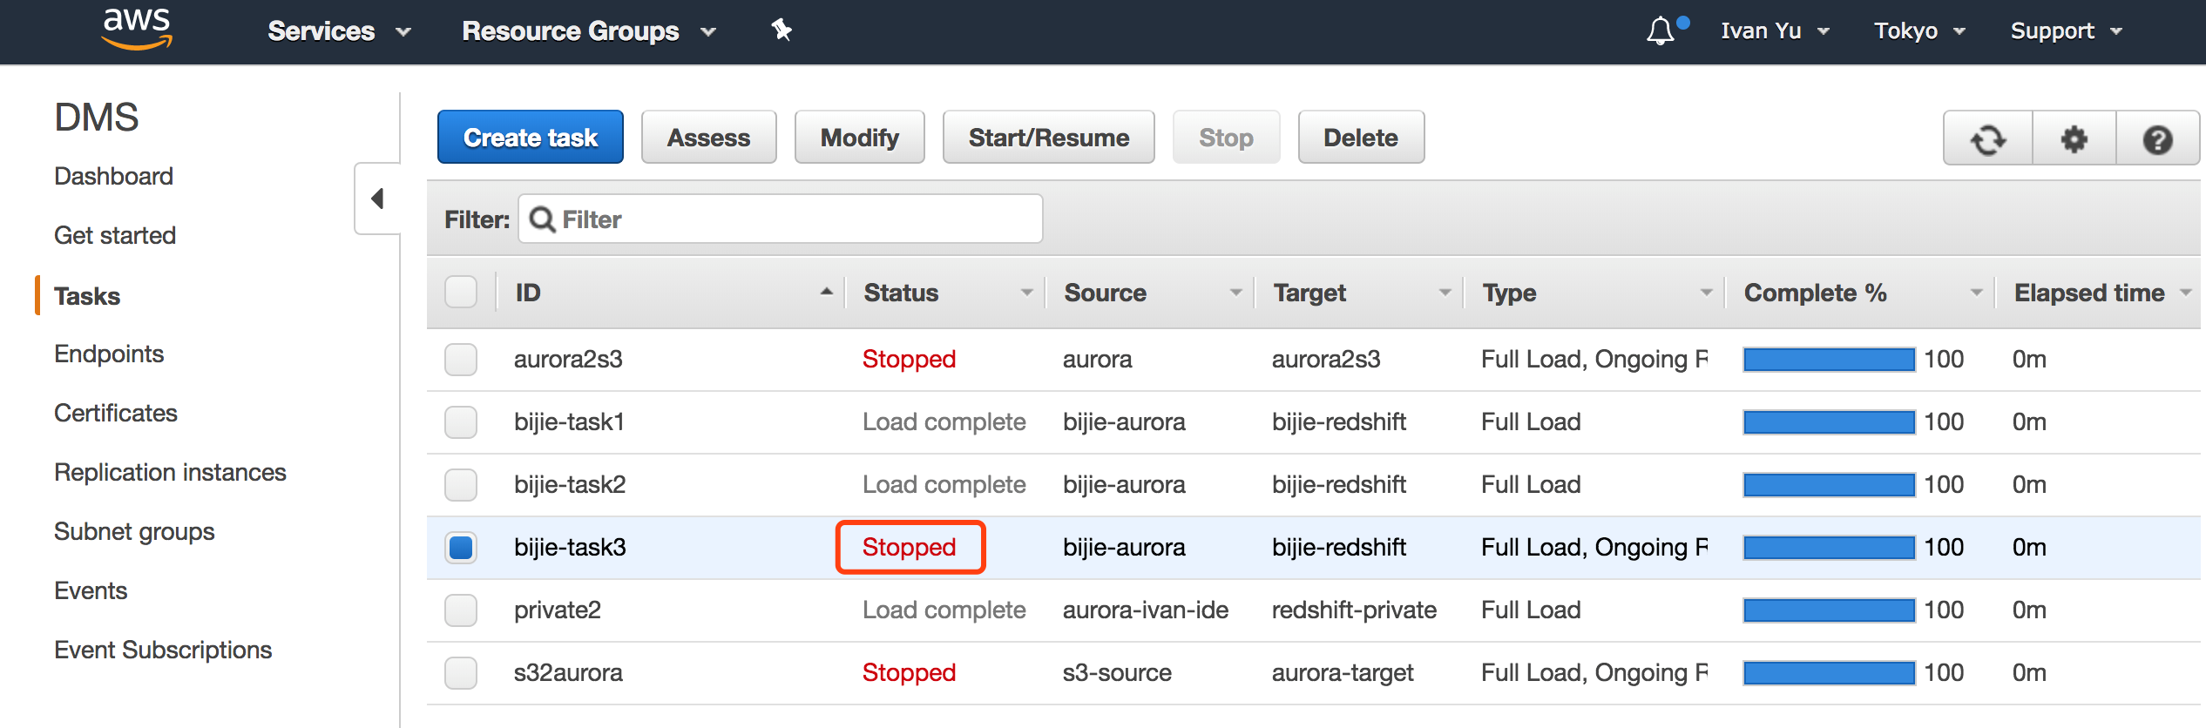Toggle the select-all tasks checkbox
This screenshot has width=2206, height=728.
pyautogui.click(x=461, y=293)
